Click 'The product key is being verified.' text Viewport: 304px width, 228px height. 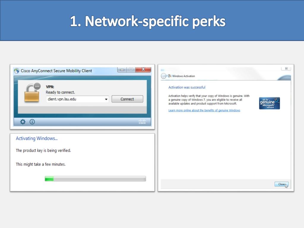(x=43, y=151)
